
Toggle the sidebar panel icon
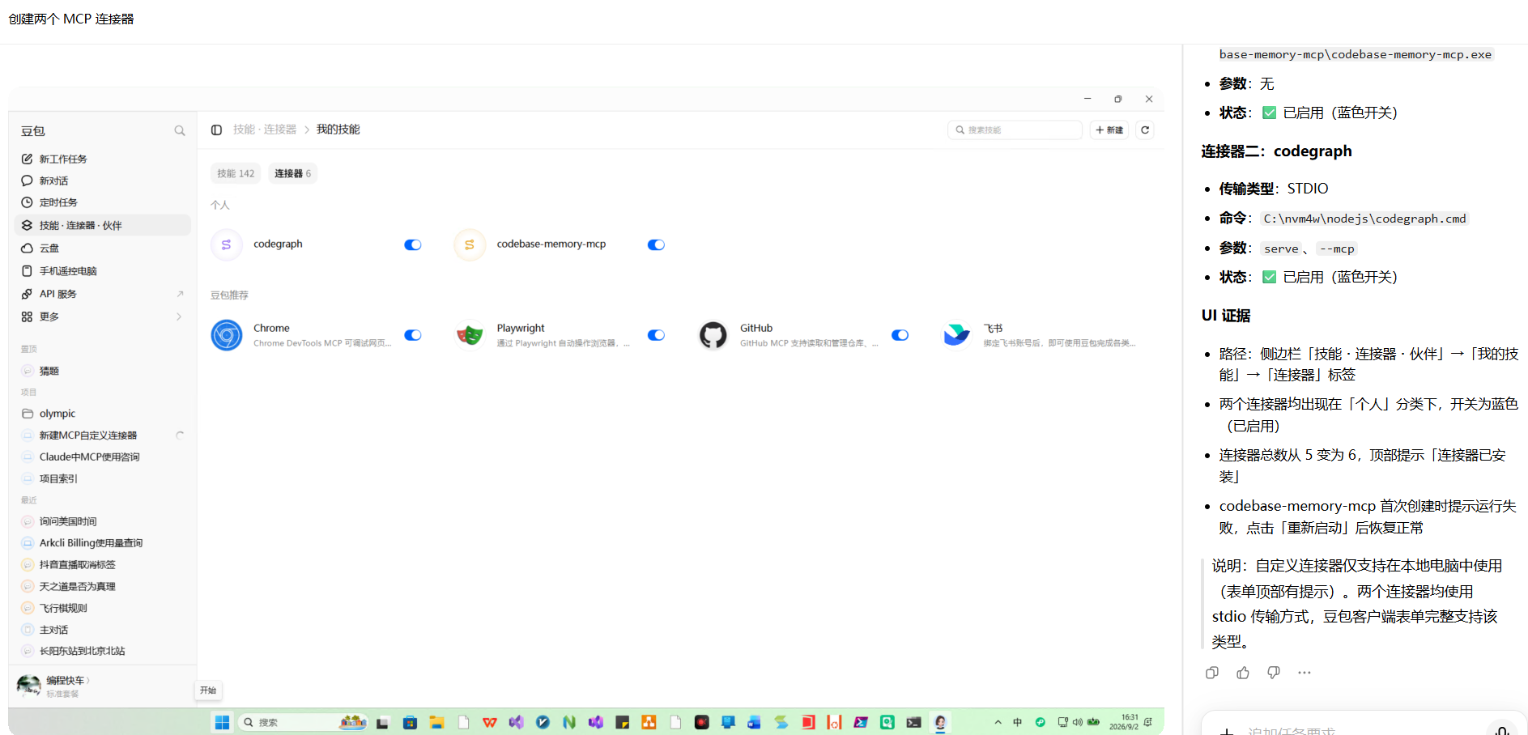(216, 130)
